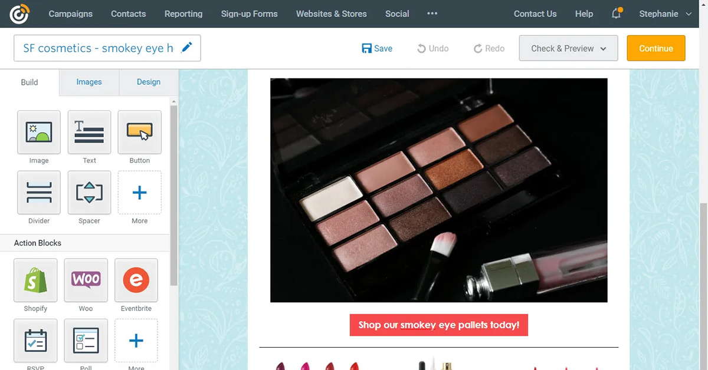The width and height of the screenshot is (708, 370).
Task: Add the Woo action block
Action: (x=86, y=280)
